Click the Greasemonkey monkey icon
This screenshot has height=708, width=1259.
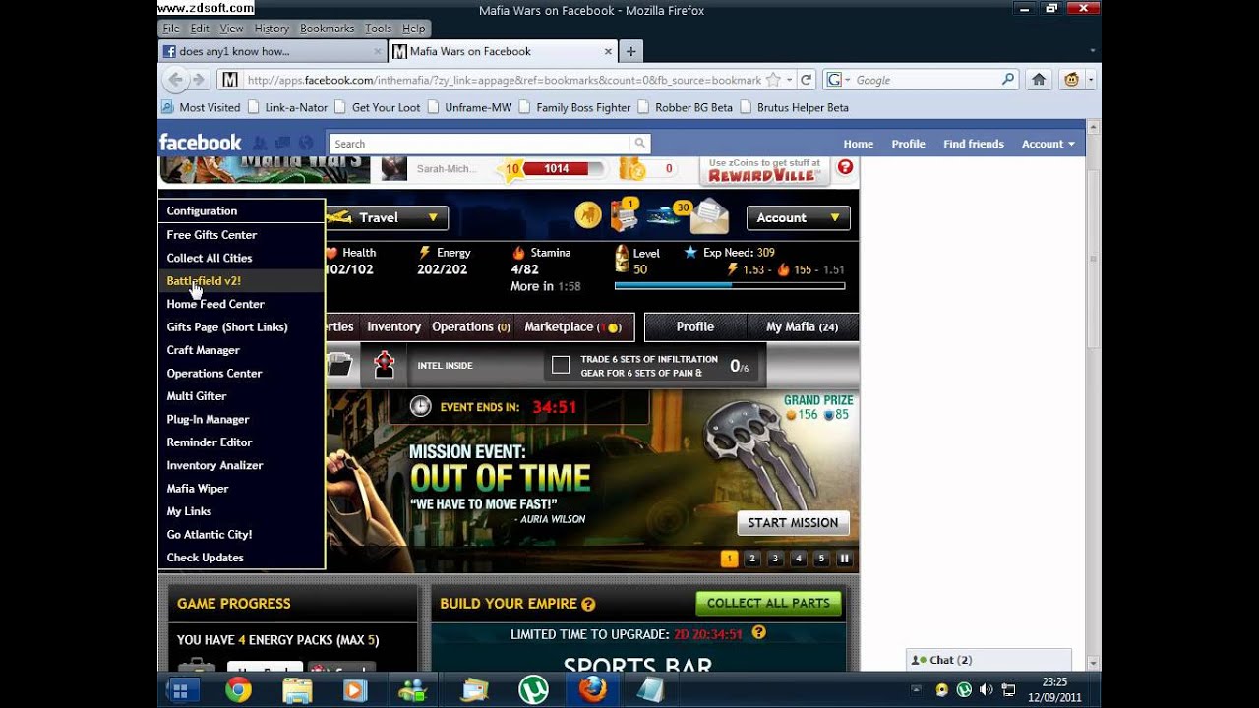click(1071, 80)
